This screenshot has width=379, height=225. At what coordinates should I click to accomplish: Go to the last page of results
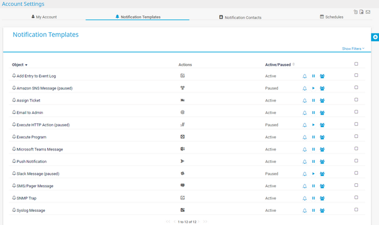[205, 221]
